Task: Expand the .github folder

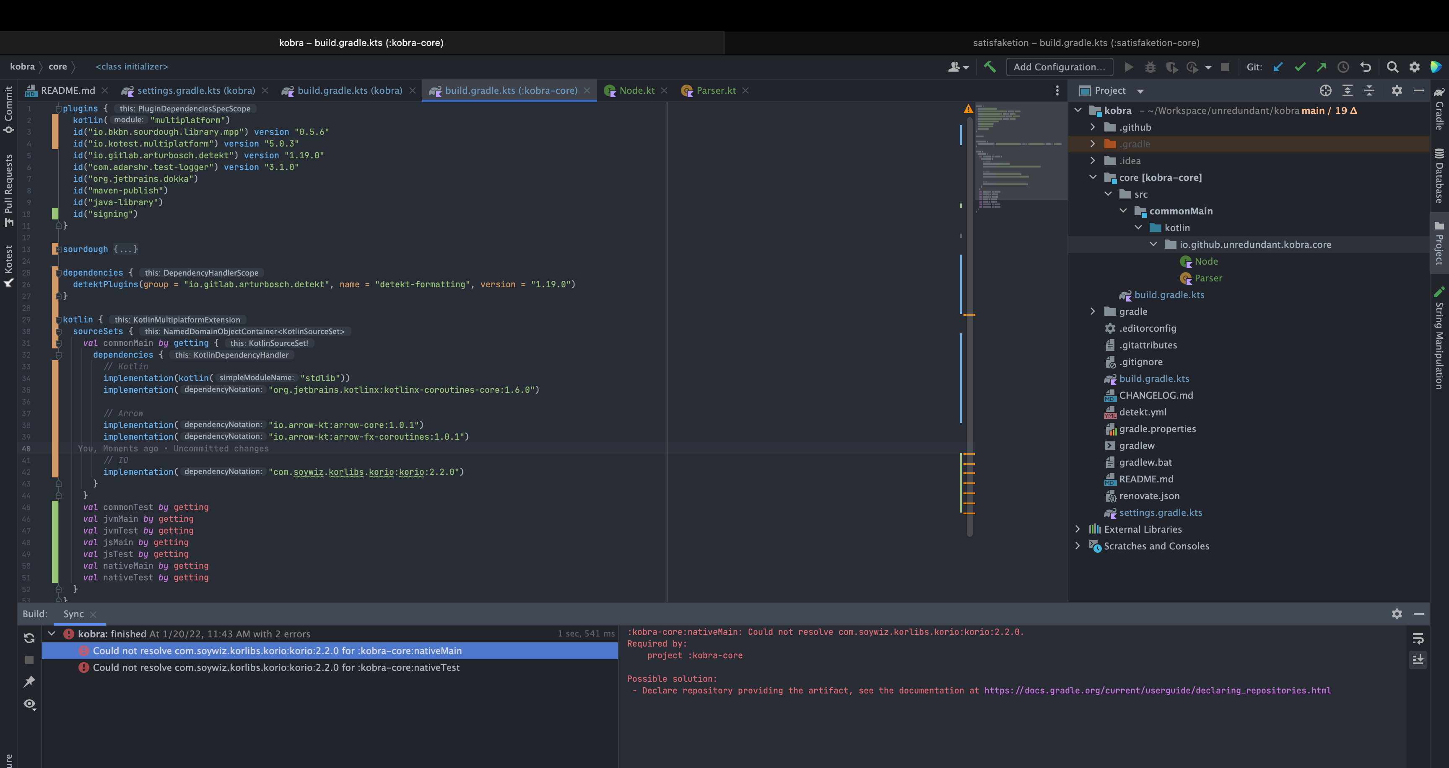Action: point(1092,127)
